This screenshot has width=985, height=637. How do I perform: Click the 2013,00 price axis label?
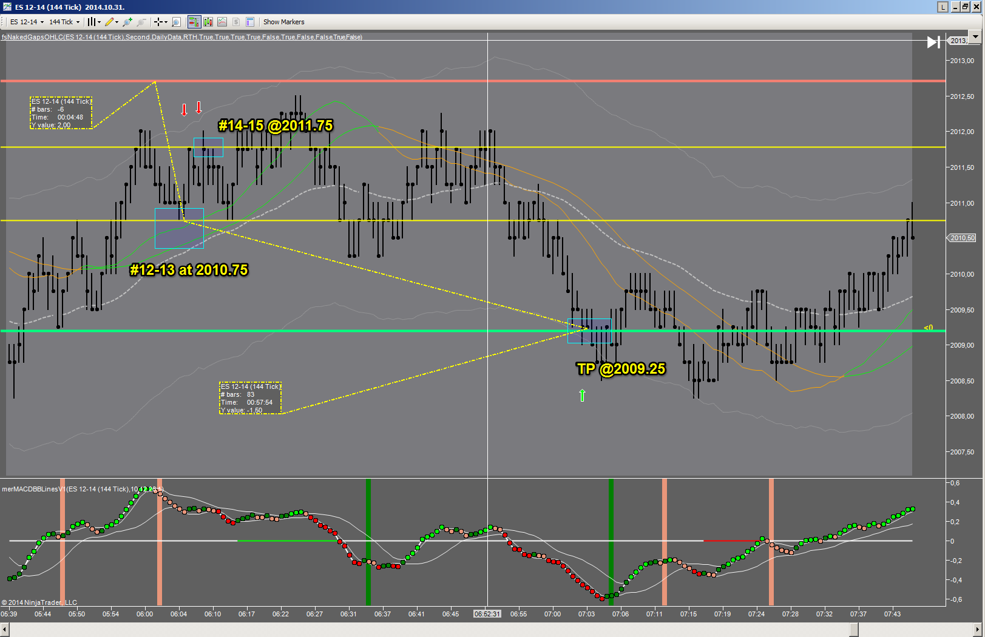tap(962, 61)
